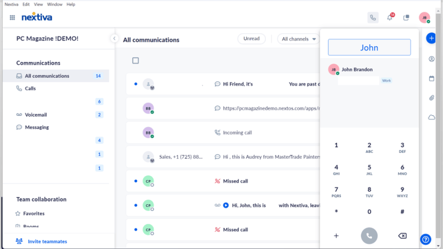
Task: Dial digit 4 GHI on keypad
Action: coord(336,170)
